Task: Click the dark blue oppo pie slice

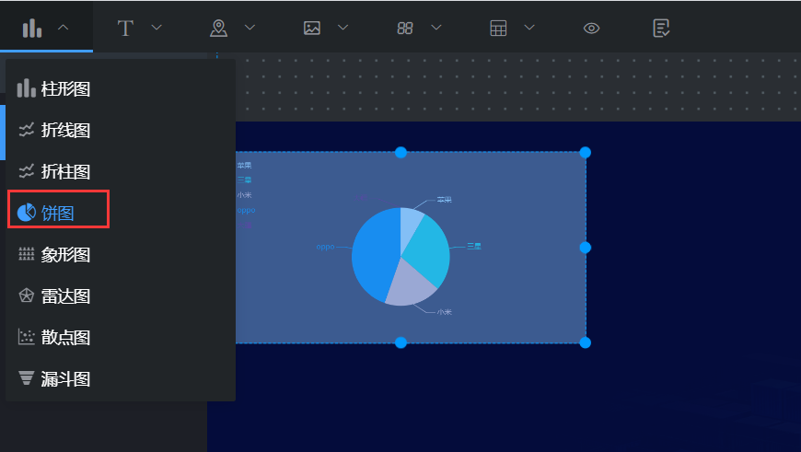Action: (373, 253)
